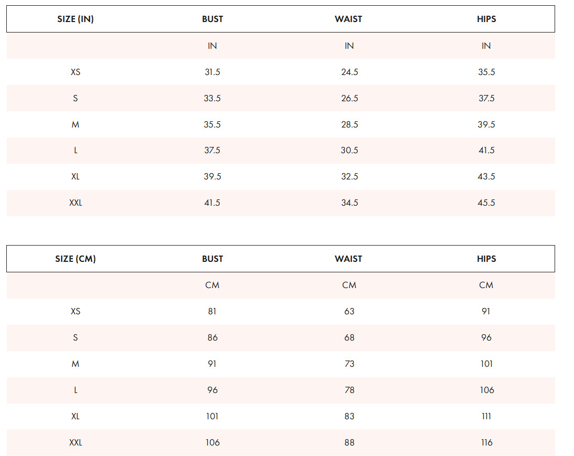This screenshot has height=456, width=574.
Task: Click the WAIST header in inches table
Action: (348, 19)
